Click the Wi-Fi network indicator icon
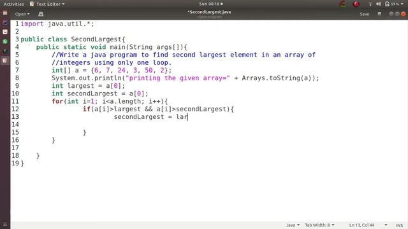The height and width of the screenshot is (229, 408). [x=370, y=4]
